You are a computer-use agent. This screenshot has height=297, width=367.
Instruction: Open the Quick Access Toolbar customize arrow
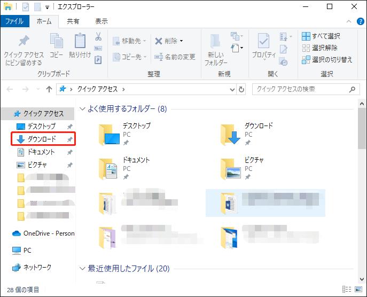coord(48,7)
